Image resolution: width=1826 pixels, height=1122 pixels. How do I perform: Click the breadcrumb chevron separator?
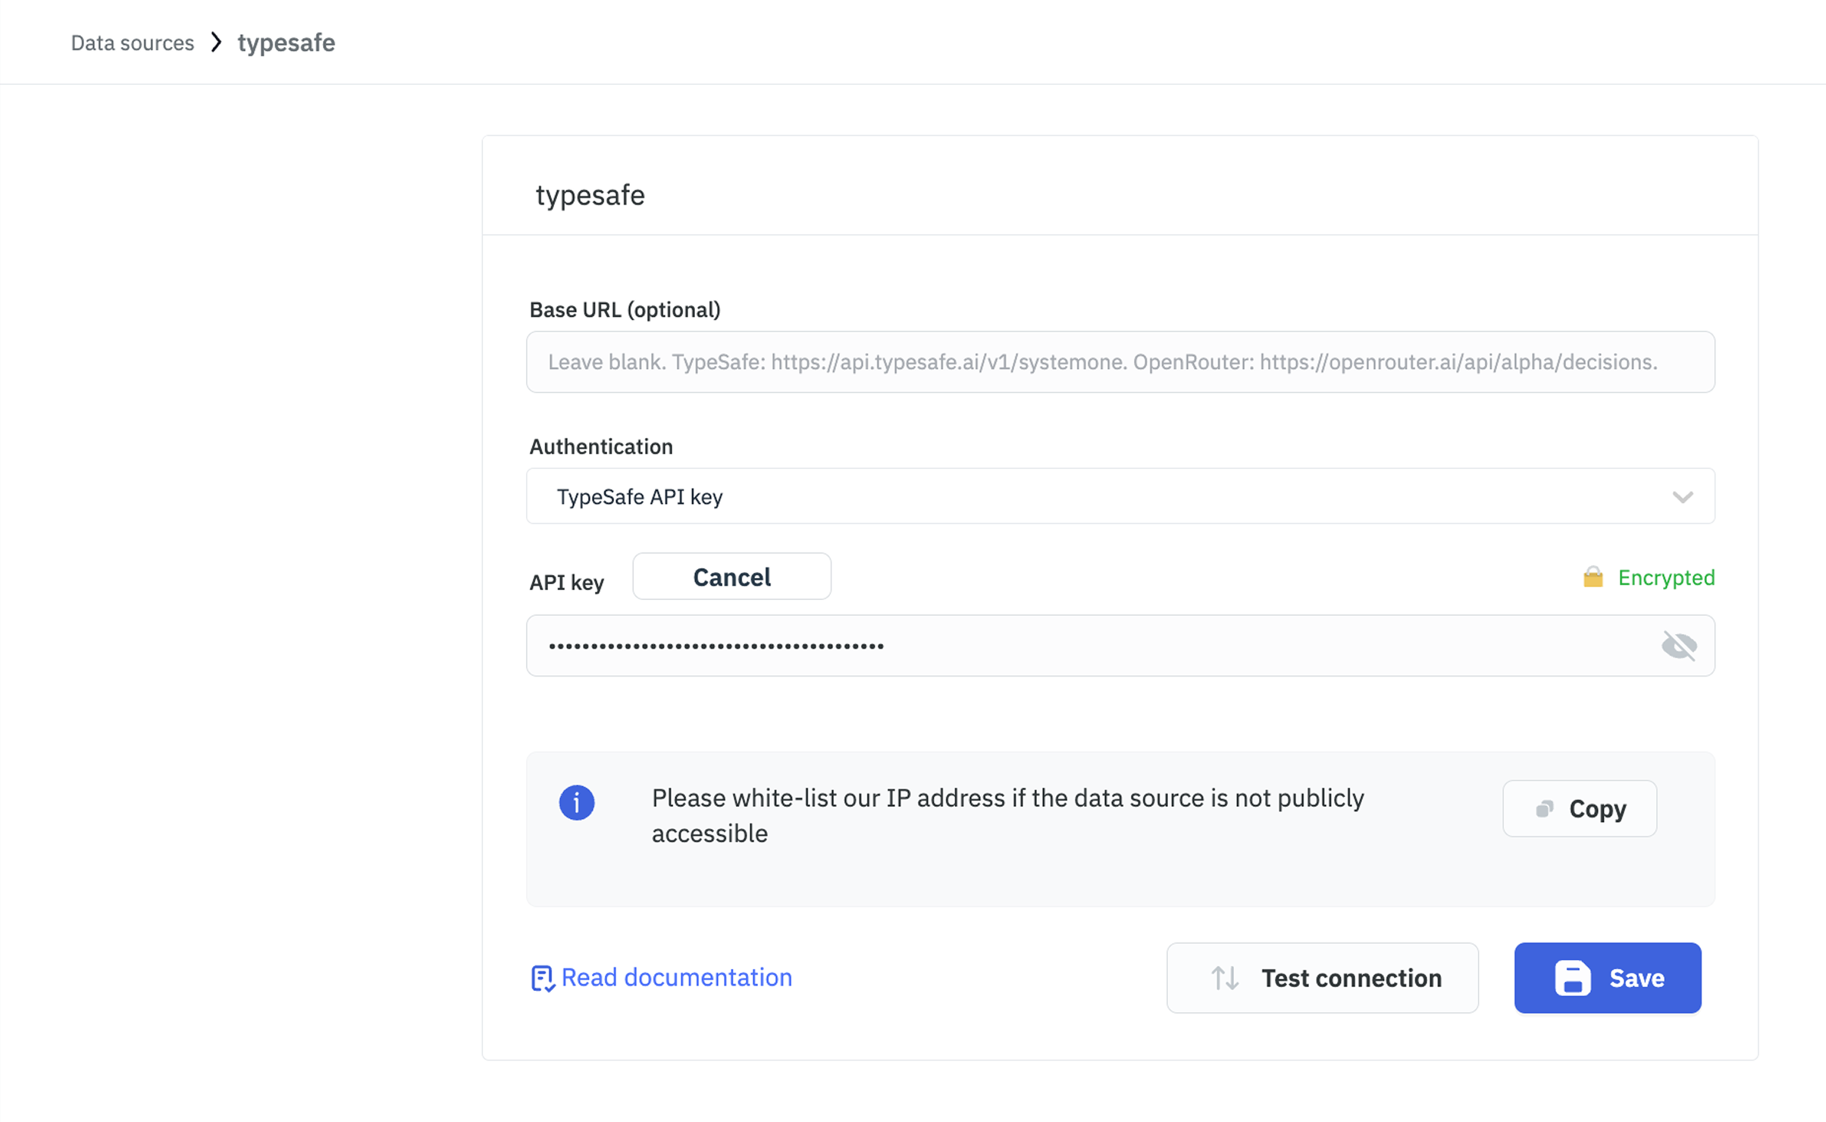216,42
